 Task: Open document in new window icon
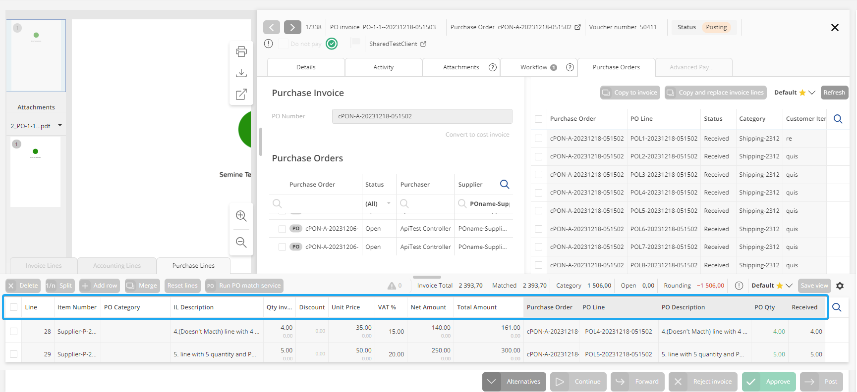coord(241,95)
